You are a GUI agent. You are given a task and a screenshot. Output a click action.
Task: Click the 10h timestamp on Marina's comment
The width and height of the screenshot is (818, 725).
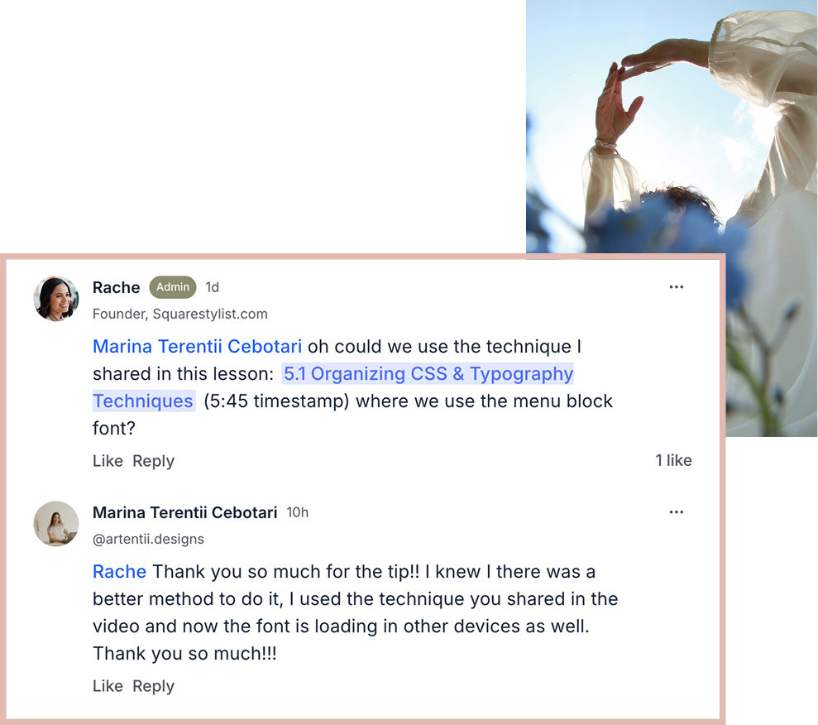(x=298, y=512)
